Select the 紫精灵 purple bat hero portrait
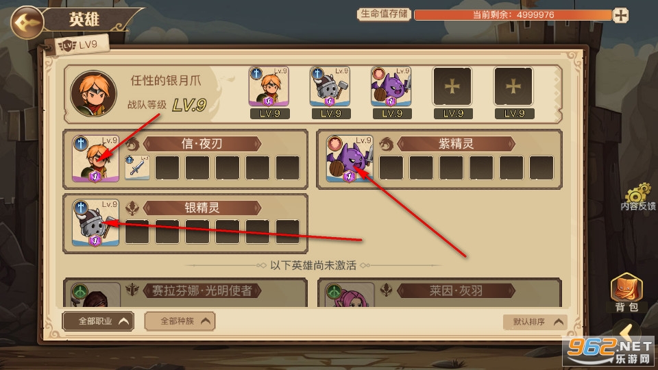This screenshot has width=658, height=370. pyautogui.click(x=350, y=159)
